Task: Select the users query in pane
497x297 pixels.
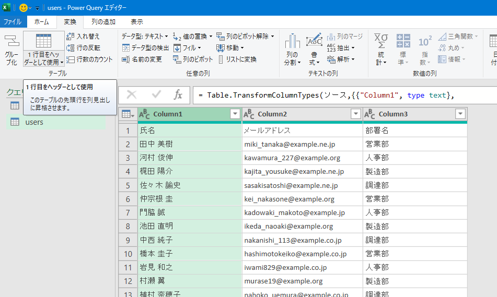Action: [x=56, y=122]
